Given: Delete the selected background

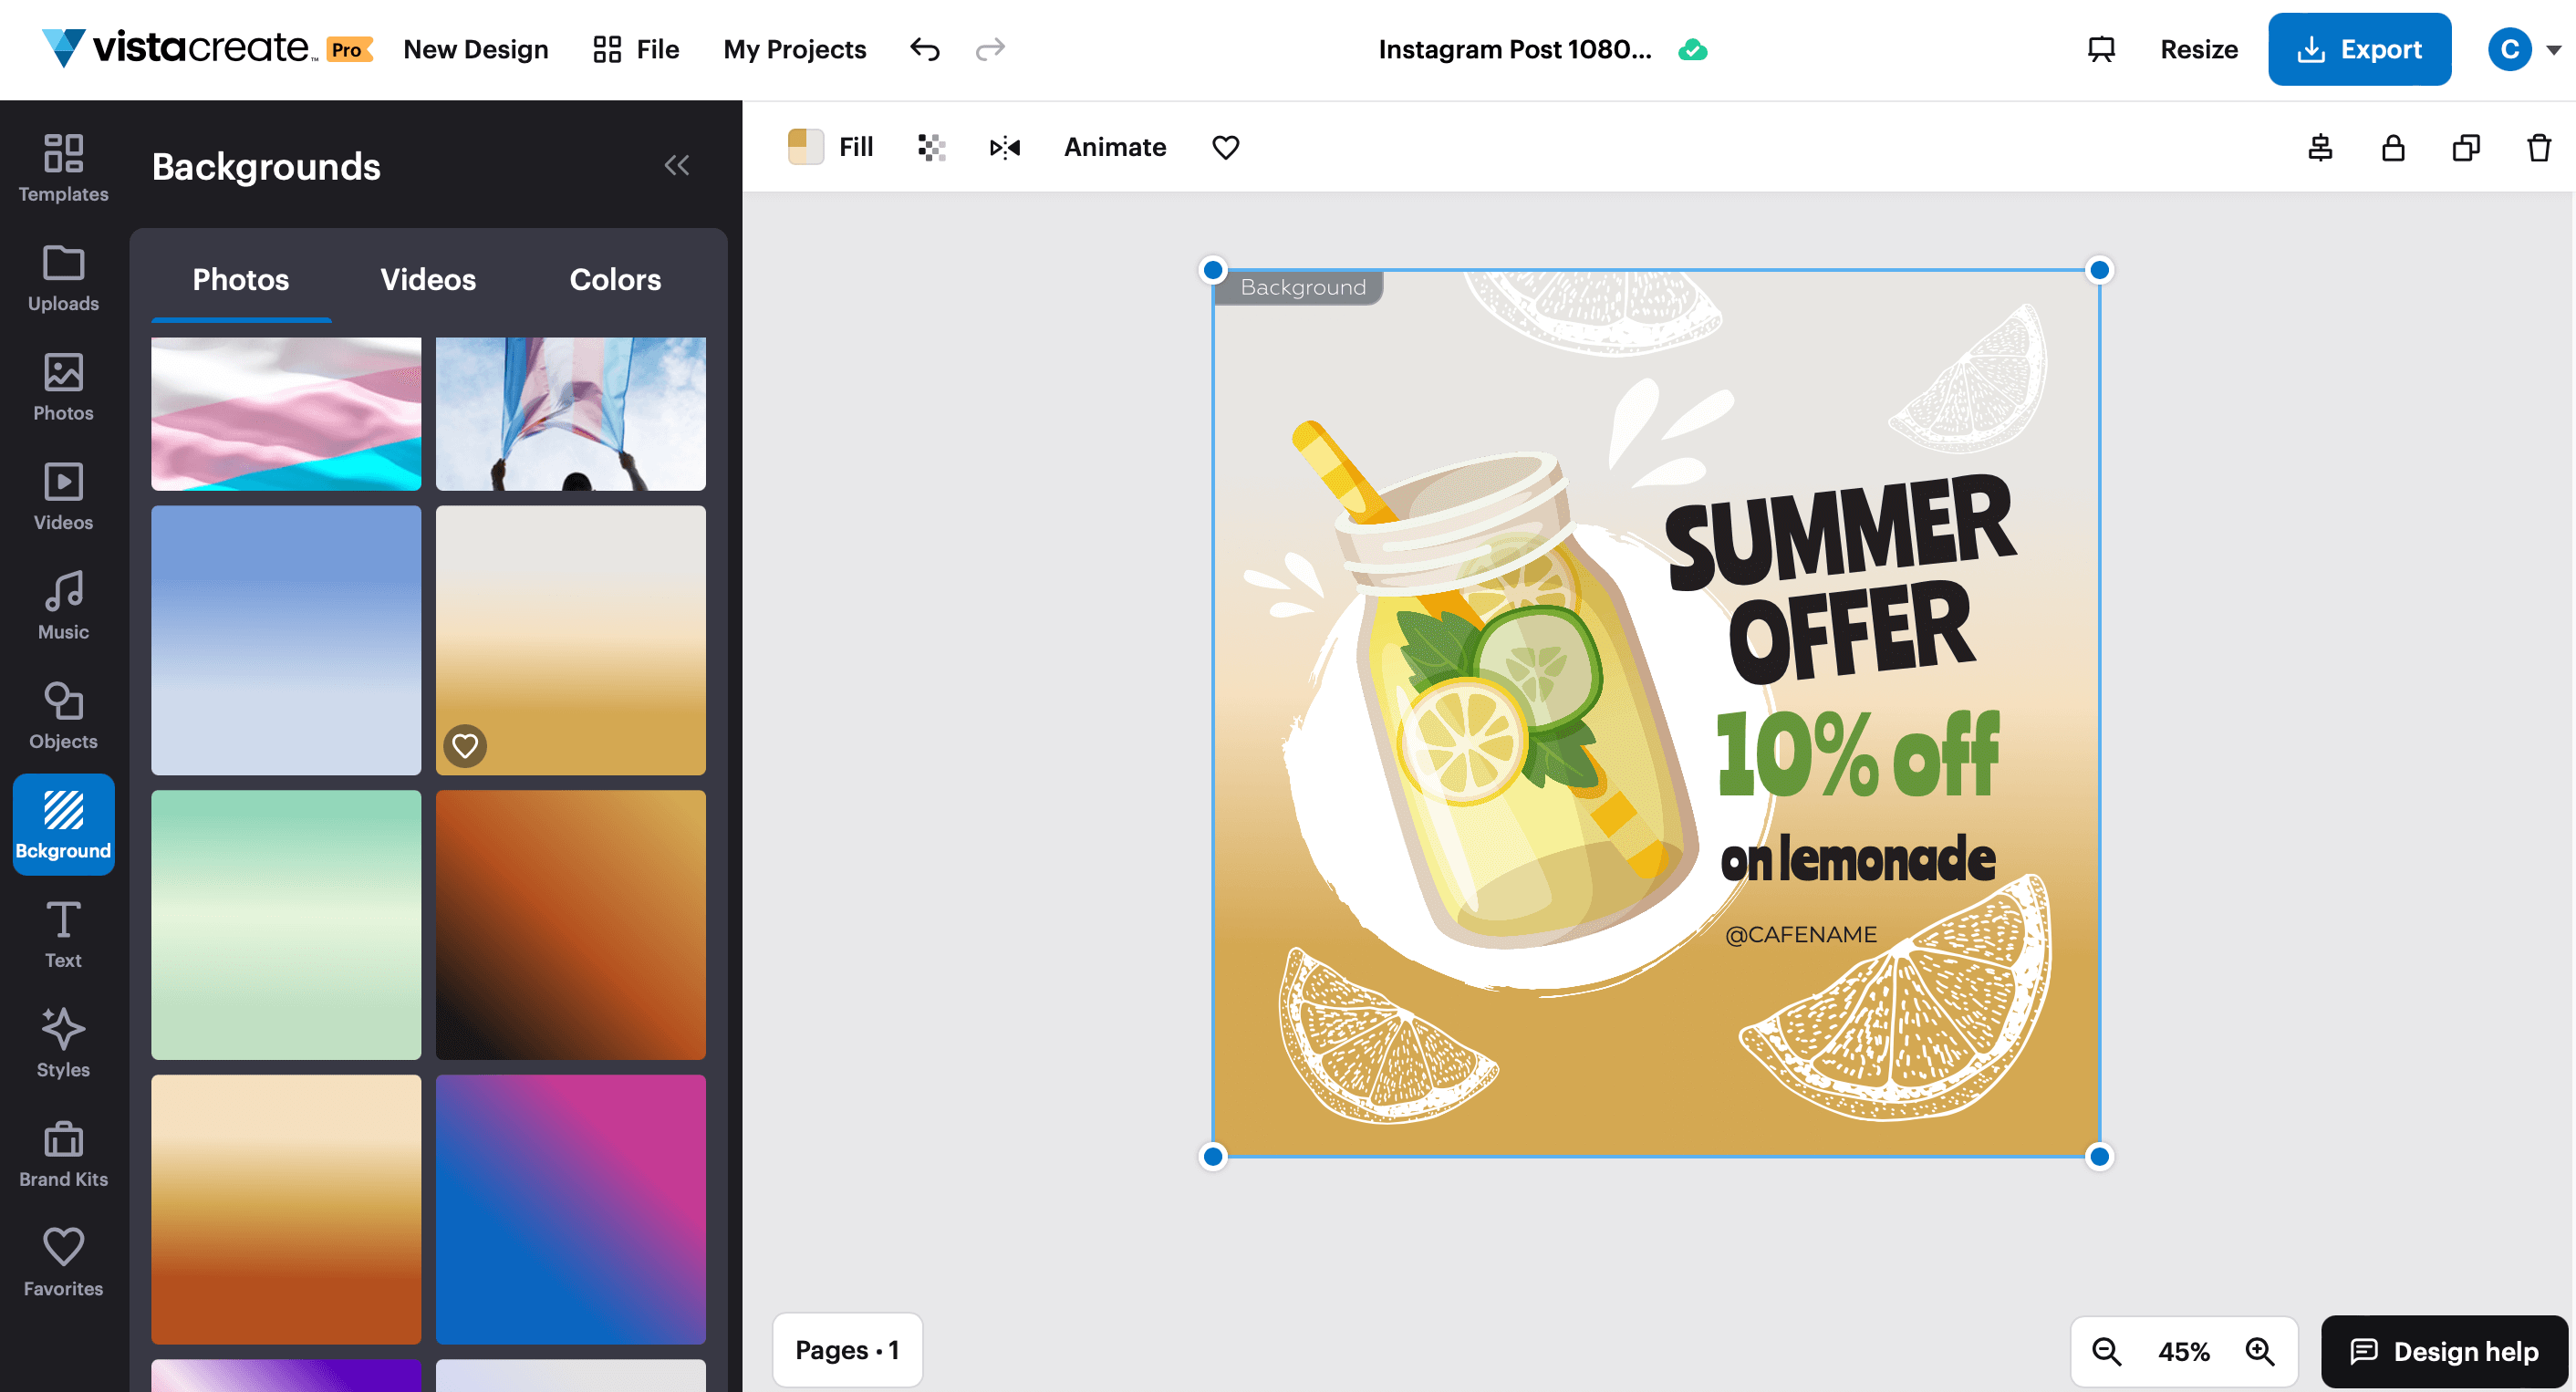Looking at the screenshot, I should coord(2538,147).
